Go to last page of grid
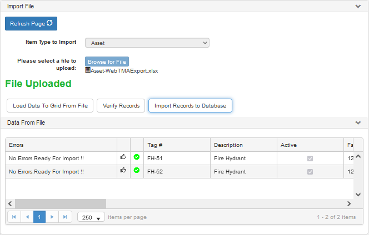This screenshot has height=235, width=369. pos(65,217)
